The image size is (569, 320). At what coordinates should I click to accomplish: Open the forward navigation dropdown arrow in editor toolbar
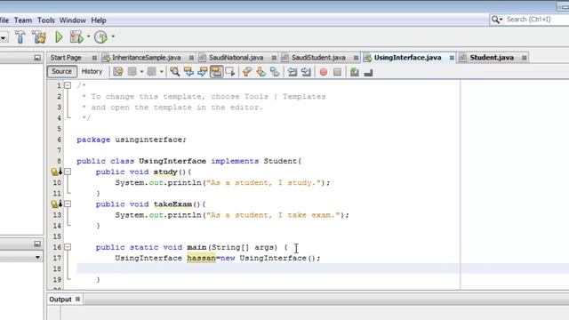161,72
